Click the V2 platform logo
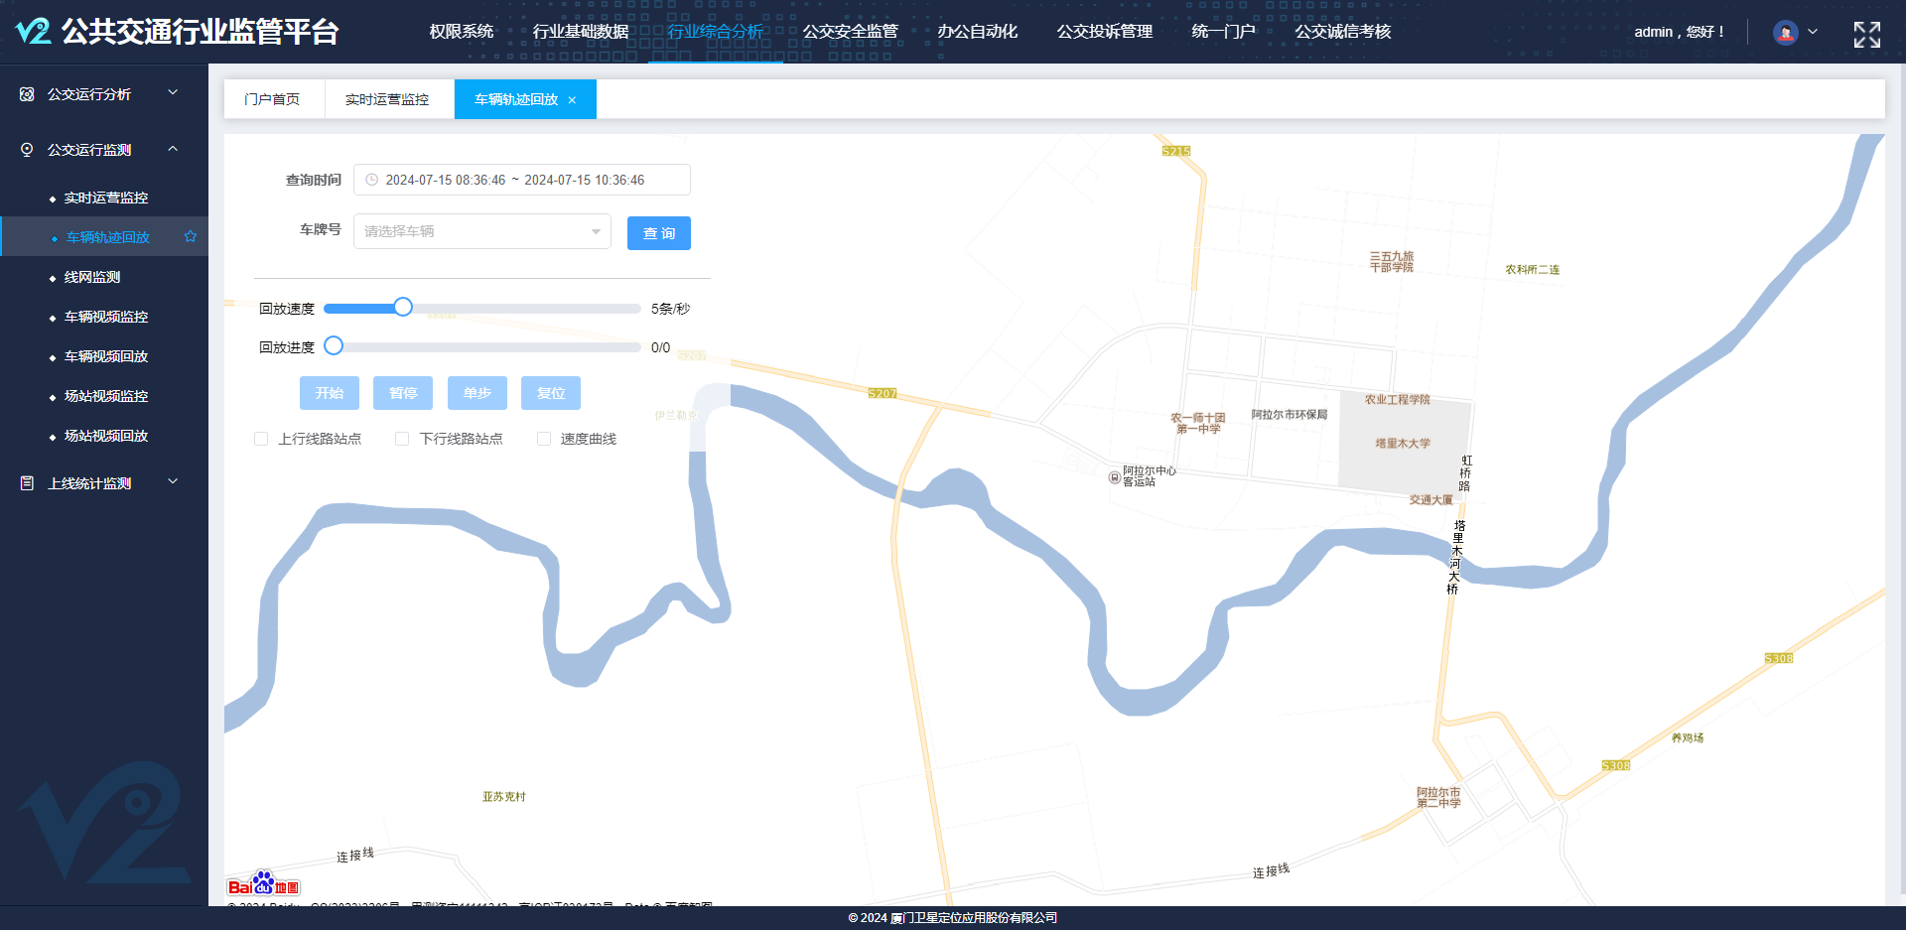The height and width of the screenshot is (930, 1906). [34, 32]
